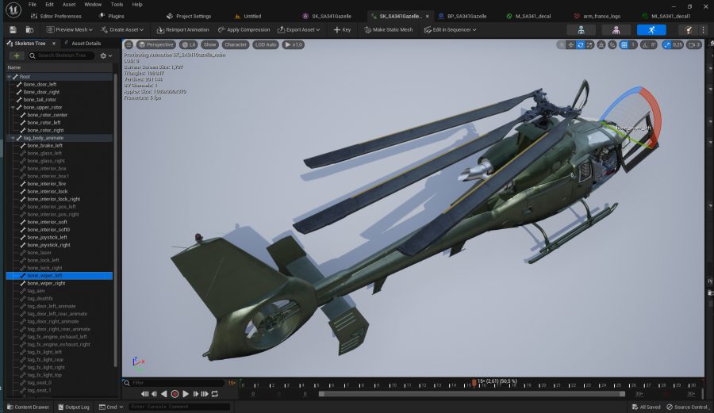
Task: Open Skeleton editing mode icon
Action: coord(581,29)
